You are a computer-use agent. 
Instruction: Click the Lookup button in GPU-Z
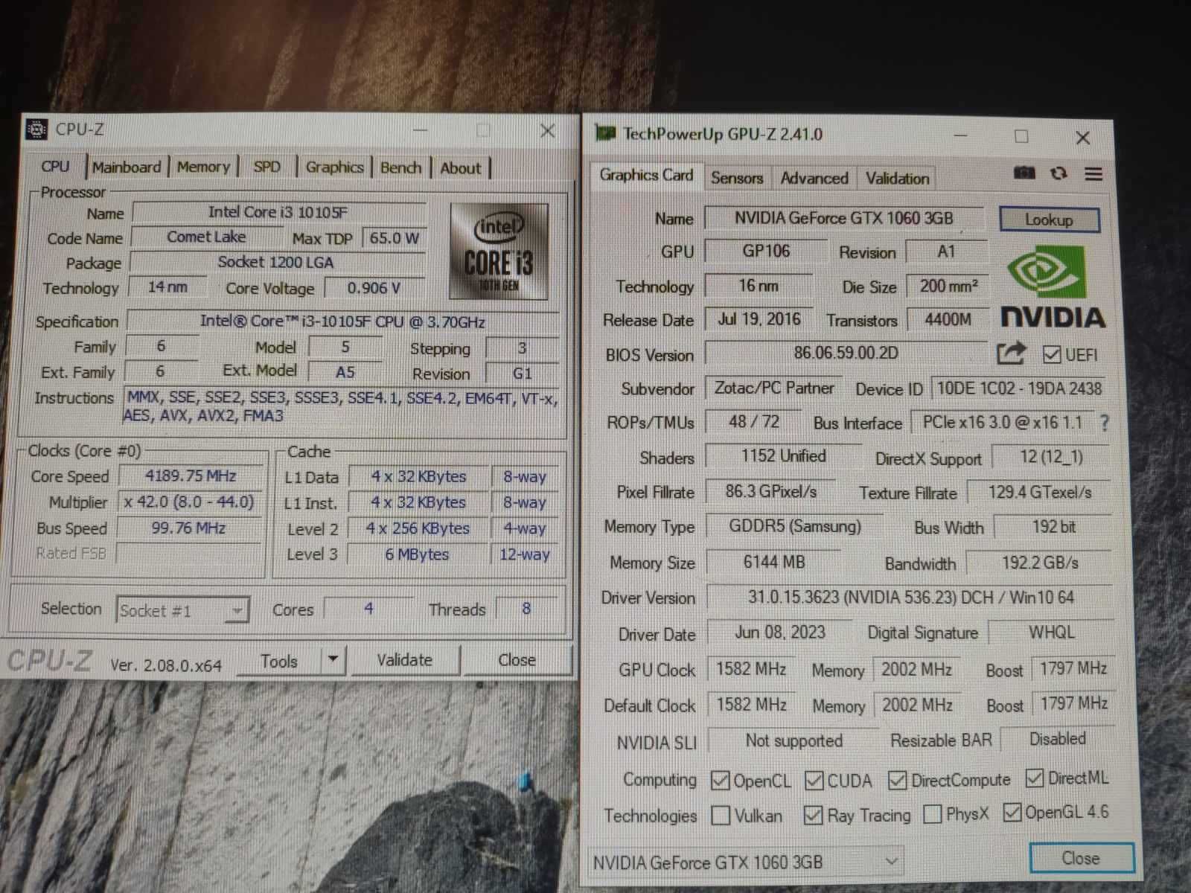(1049, 220)
